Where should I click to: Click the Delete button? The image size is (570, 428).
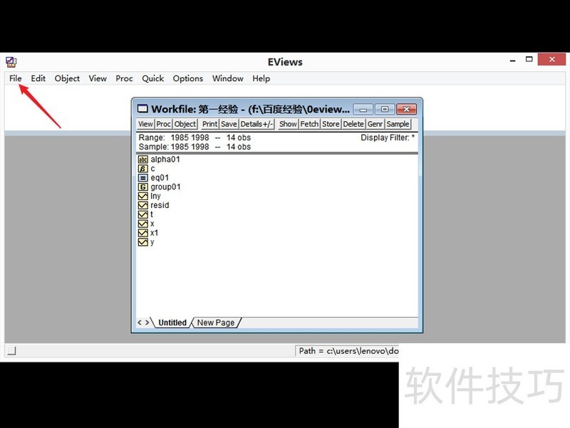(353, 124)
